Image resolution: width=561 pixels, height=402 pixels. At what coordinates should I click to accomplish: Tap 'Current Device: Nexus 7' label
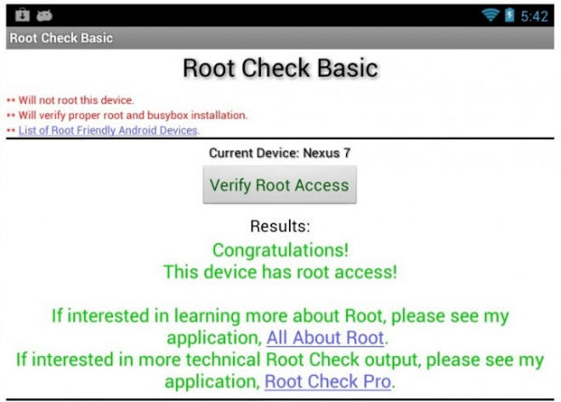(280, 153)
